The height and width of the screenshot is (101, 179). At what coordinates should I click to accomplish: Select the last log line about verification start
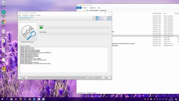pyautogui.click(x=35, y=64)
